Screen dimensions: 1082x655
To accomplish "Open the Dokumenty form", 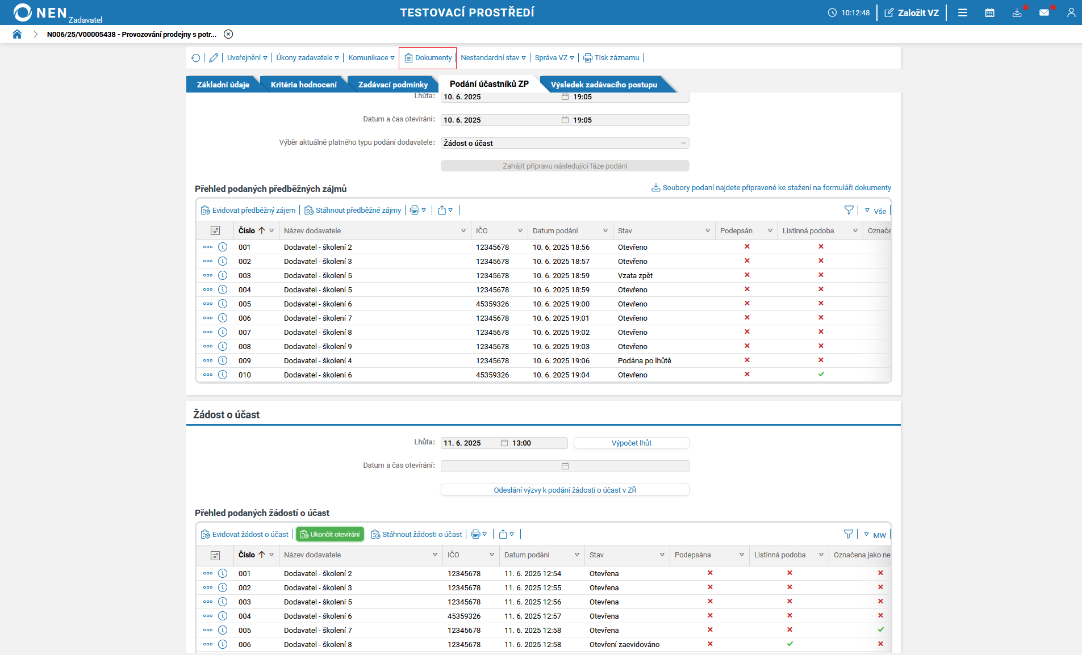I will 428,58.
